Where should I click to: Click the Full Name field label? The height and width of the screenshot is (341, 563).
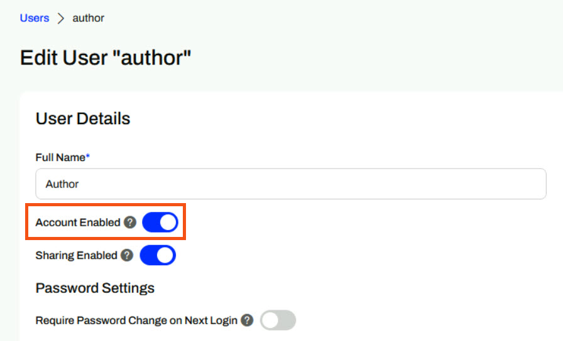coord(60,157)
